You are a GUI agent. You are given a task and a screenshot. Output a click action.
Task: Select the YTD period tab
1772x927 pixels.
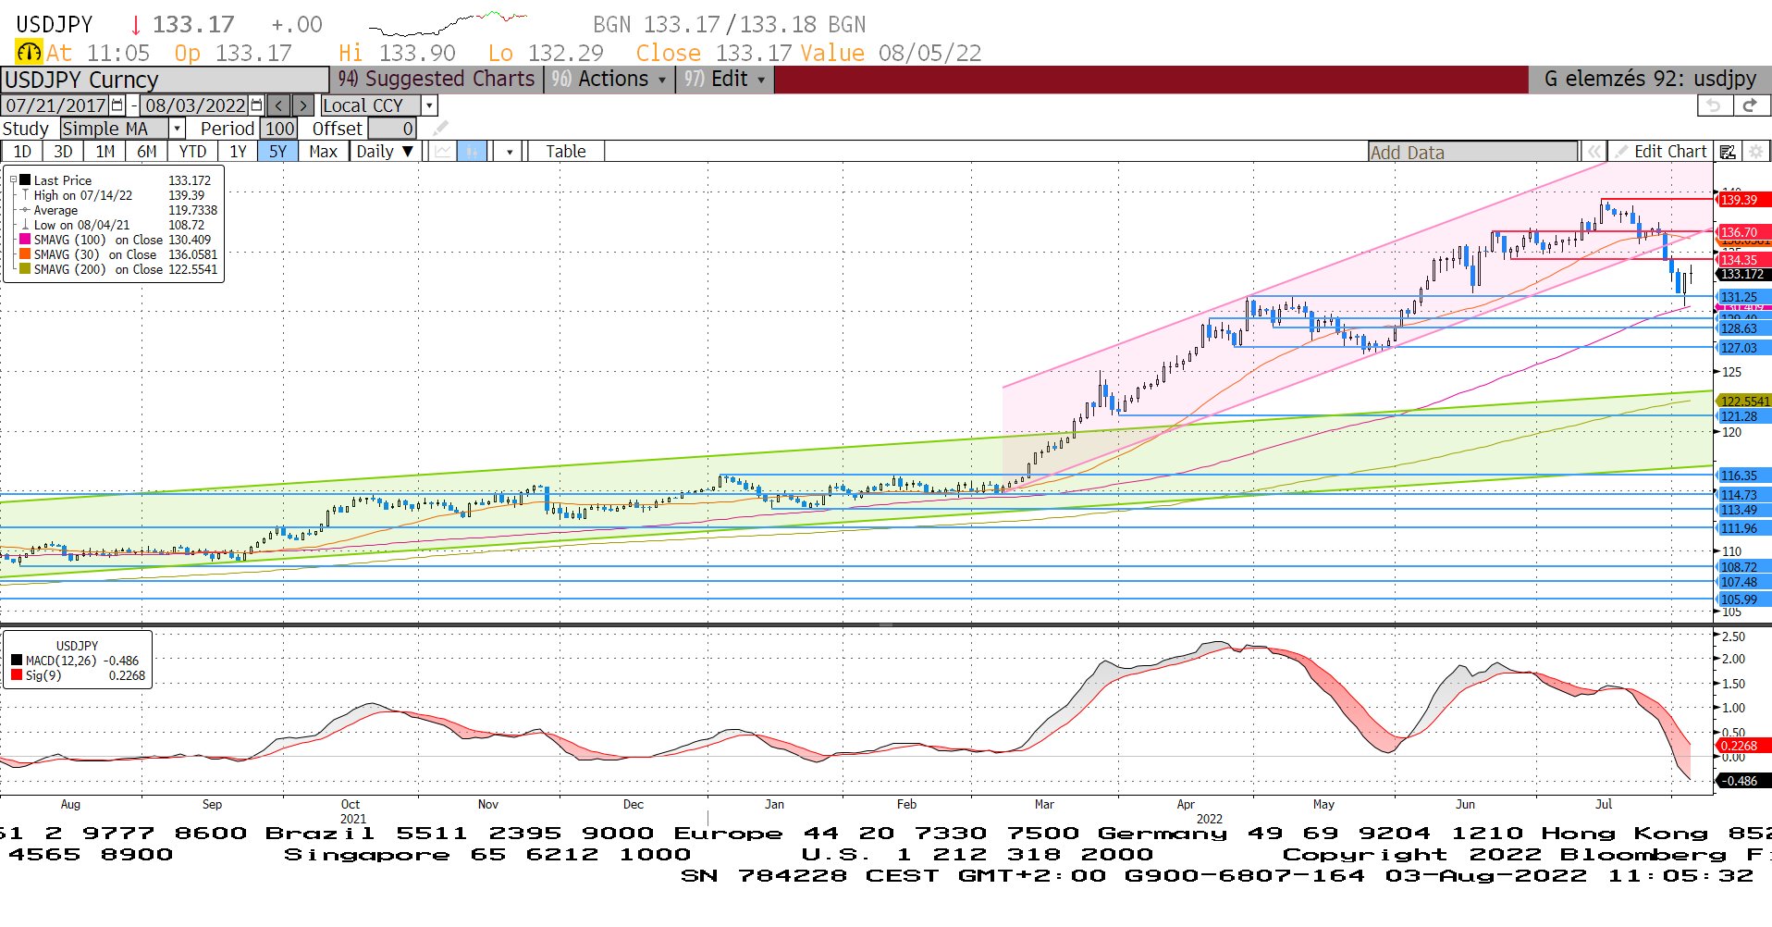pos(192,152)
